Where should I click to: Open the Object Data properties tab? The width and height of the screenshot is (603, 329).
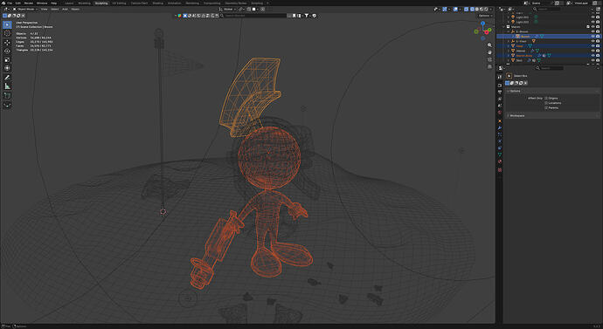click(x=500, y=154)
